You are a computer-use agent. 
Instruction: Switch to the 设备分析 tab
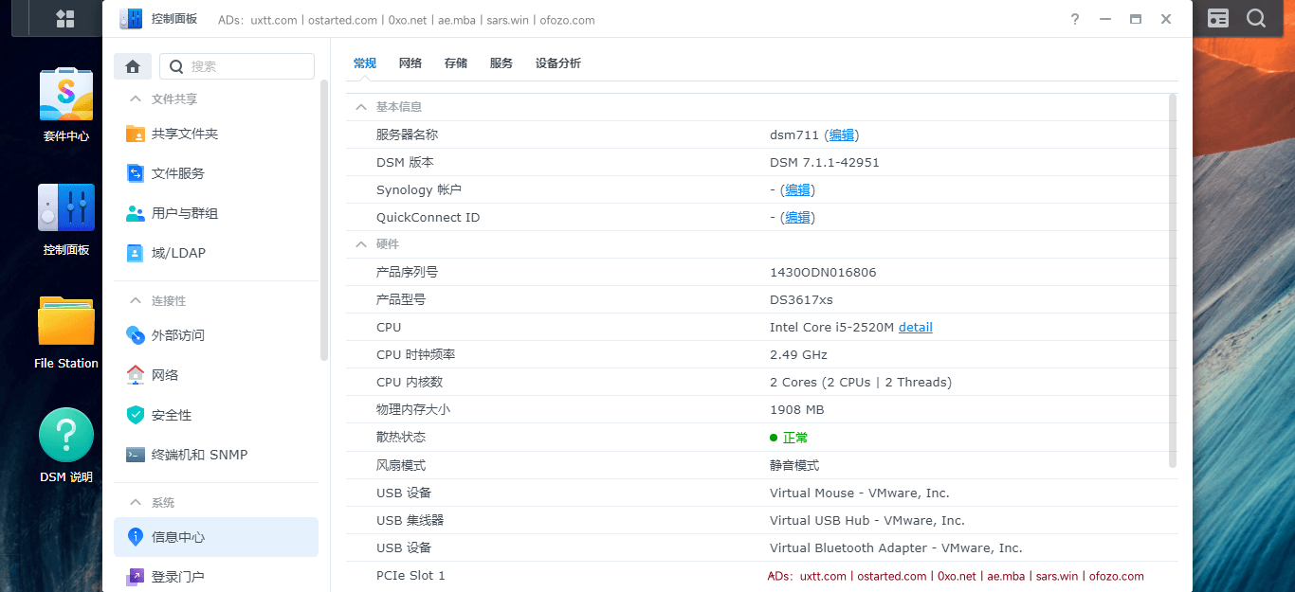click(558, 63)
